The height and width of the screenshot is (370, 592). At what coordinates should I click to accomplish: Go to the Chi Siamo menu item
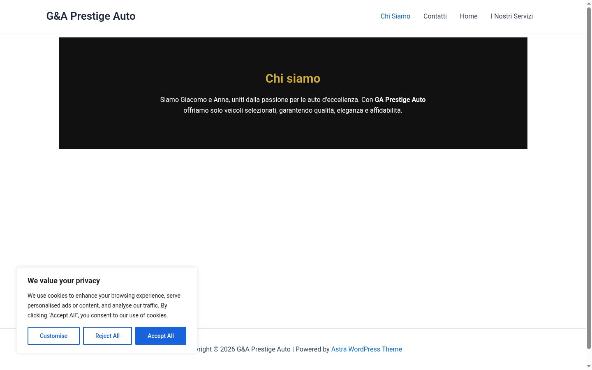(x=395, y=16)
